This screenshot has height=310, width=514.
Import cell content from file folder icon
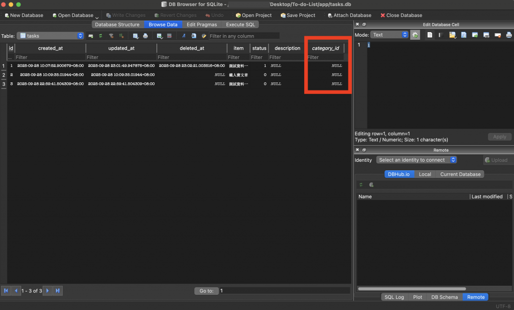(x=452, y=35)
